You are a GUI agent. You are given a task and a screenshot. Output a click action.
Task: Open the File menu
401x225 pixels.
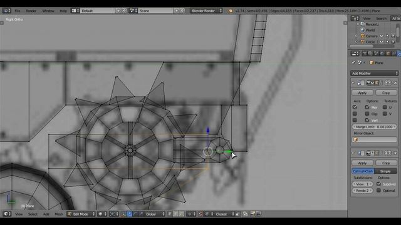[17, 11]
